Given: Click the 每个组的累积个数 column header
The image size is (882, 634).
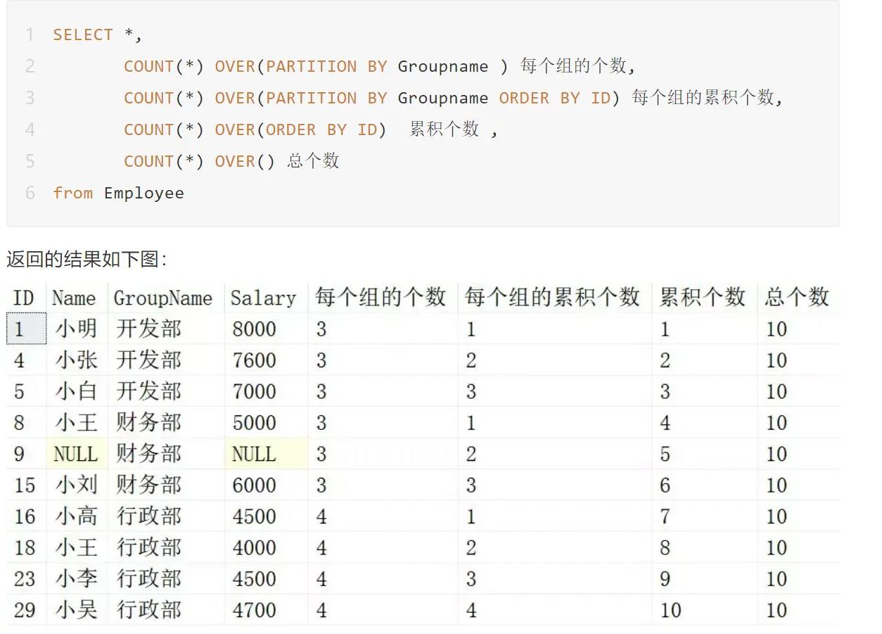Looking at the screenshot, I should 552,297.
